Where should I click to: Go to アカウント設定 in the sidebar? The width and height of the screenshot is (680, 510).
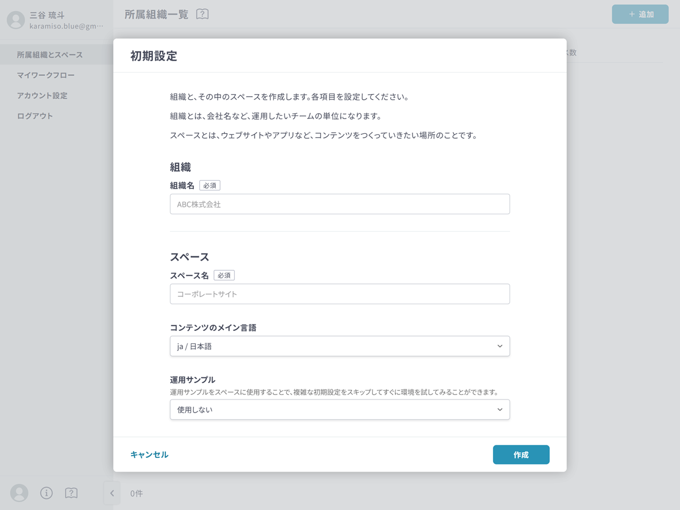[x=42, y=96]
